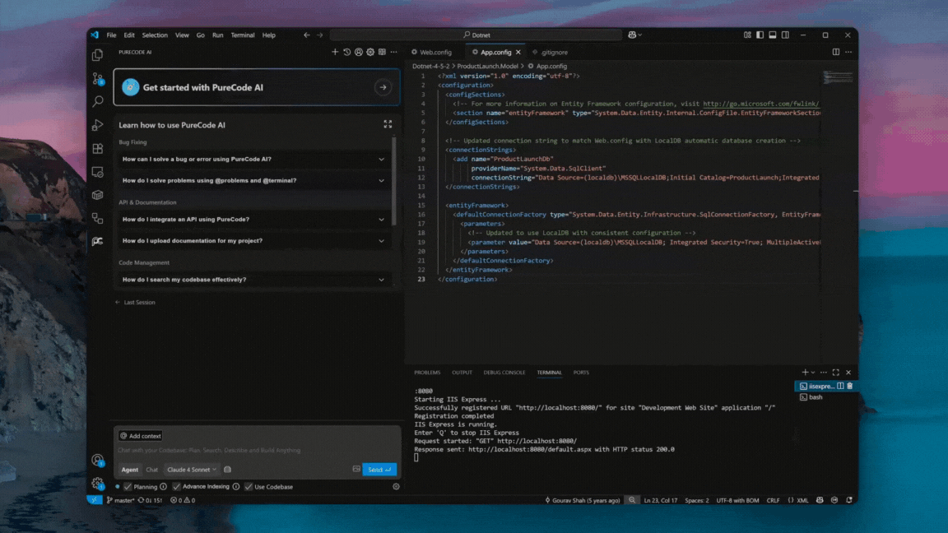Expand 'How can I solve a bug' question
Image resolution: width=948 pixels, height=533 pixels.
tap(253, 159)
